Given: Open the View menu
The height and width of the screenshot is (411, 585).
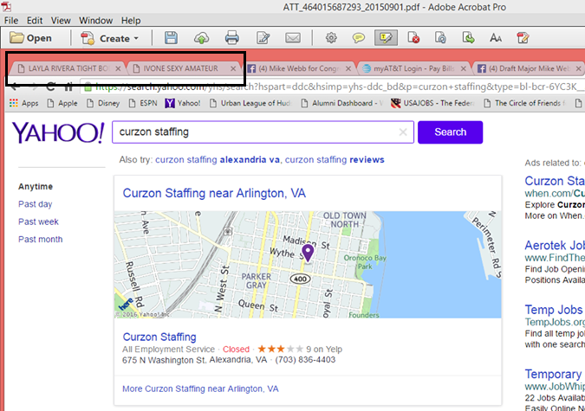Looking at the screenshot, I should pyautogui.click(x=61, y=21).
